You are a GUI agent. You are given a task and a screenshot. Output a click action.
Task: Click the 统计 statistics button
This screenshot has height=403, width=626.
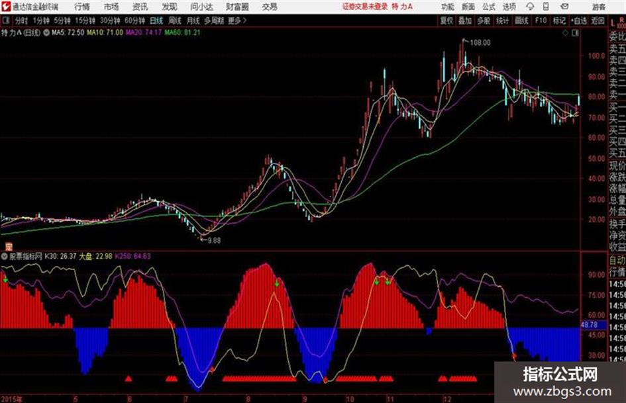click(502, 21)
